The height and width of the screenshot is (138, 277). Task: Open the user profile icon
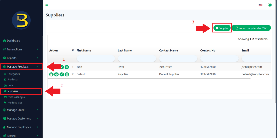(x=269, y=5)
